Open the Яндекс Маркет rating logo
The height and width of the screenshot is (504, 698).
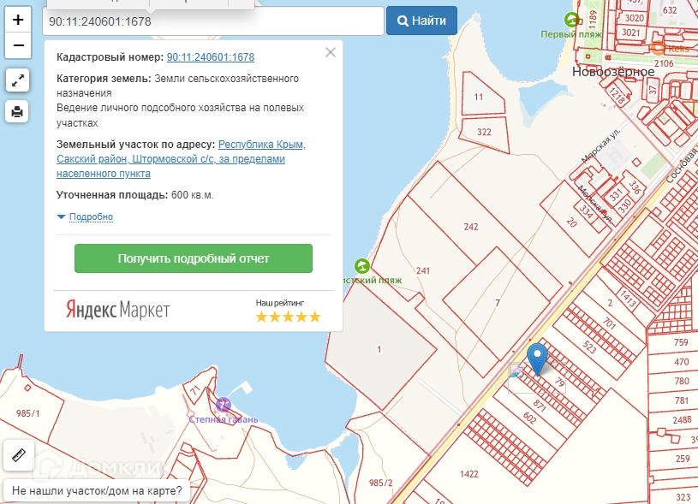(x=118, y=310)
